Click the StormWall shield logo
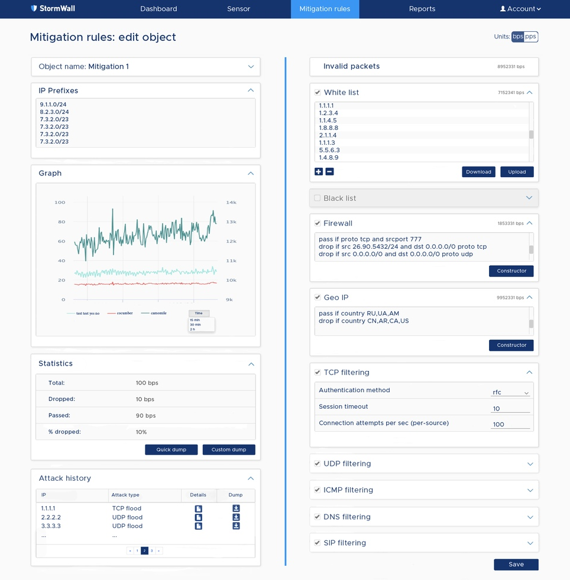Viewport: 570px width, 580px height. [x=34, y=9]
